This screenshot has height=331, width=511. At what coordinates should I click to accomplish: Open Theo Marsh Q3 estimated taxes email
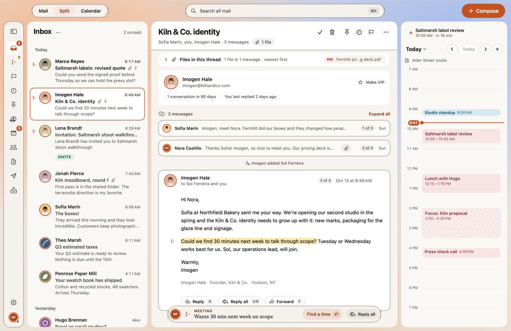pos(87,249)
